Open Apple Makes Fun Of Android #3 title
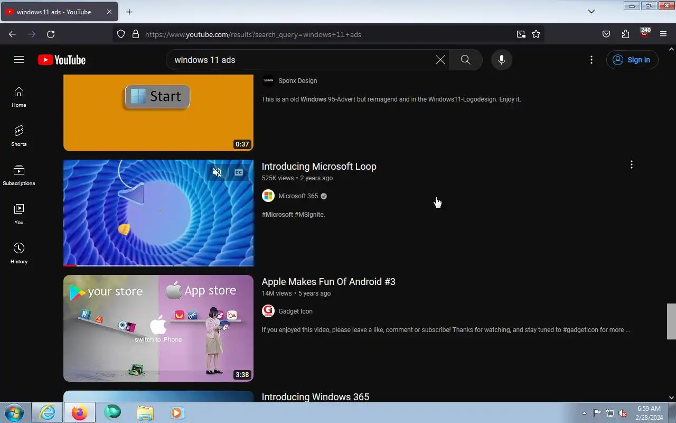The width and height of the screenshot is (676, 423). (328, 282)
